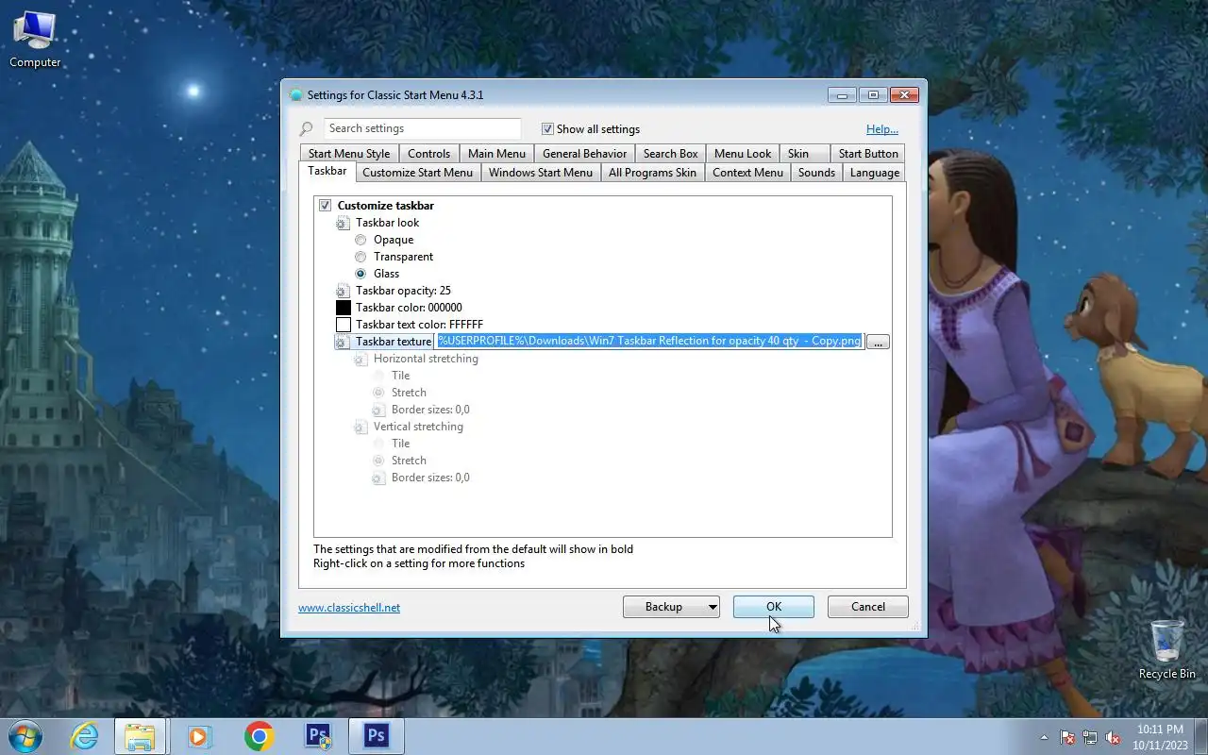Select Transparent taskbar look
The height and width of the screenshot is (755, 1208).
tap(361, 257)
